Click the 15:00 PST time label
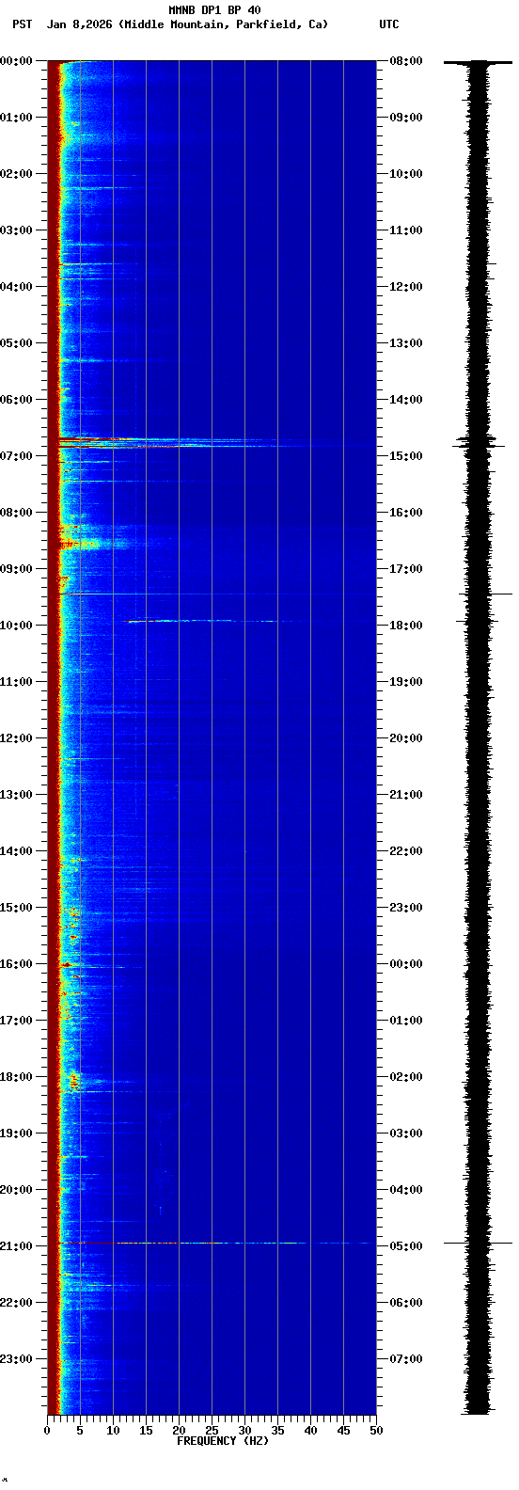 (16, 908)
